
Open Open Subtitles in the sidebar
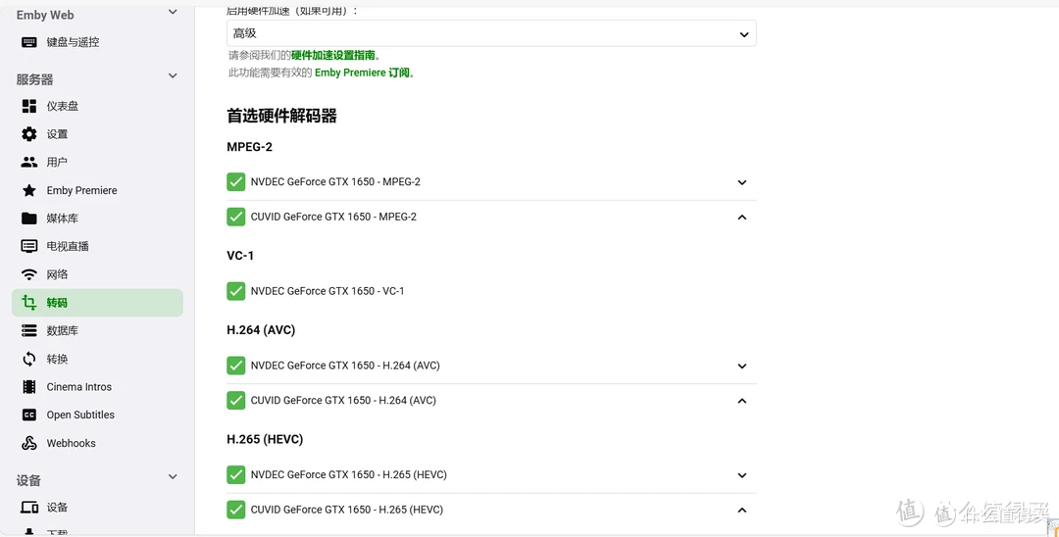point(97,415)
